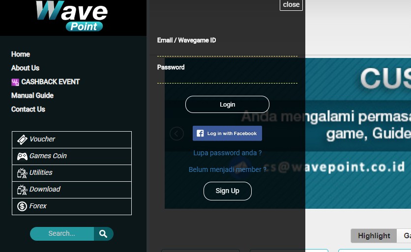Select the Highlight tab

tap(374, 236)
